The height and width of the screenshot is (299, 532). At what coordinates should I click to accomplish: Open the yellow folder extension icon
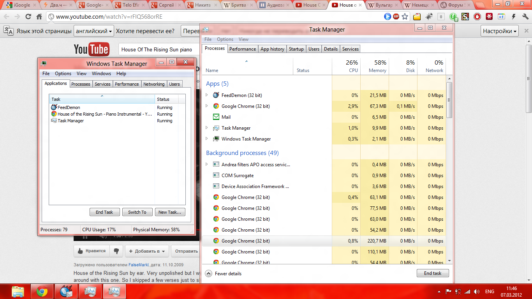tap(417, 17)
